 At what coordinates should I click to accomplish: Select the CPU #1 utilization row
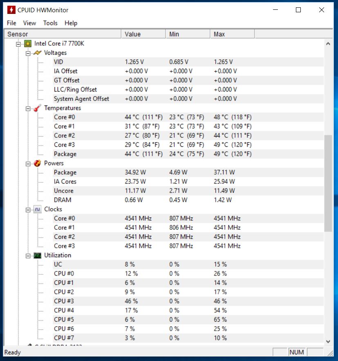tap(188, 283)
